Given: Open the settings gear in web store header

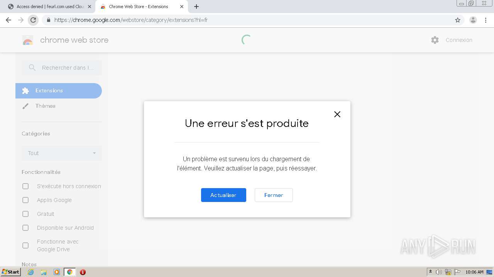Looking at the screenshot, I should pyautogui.click(x=435, y=40).
